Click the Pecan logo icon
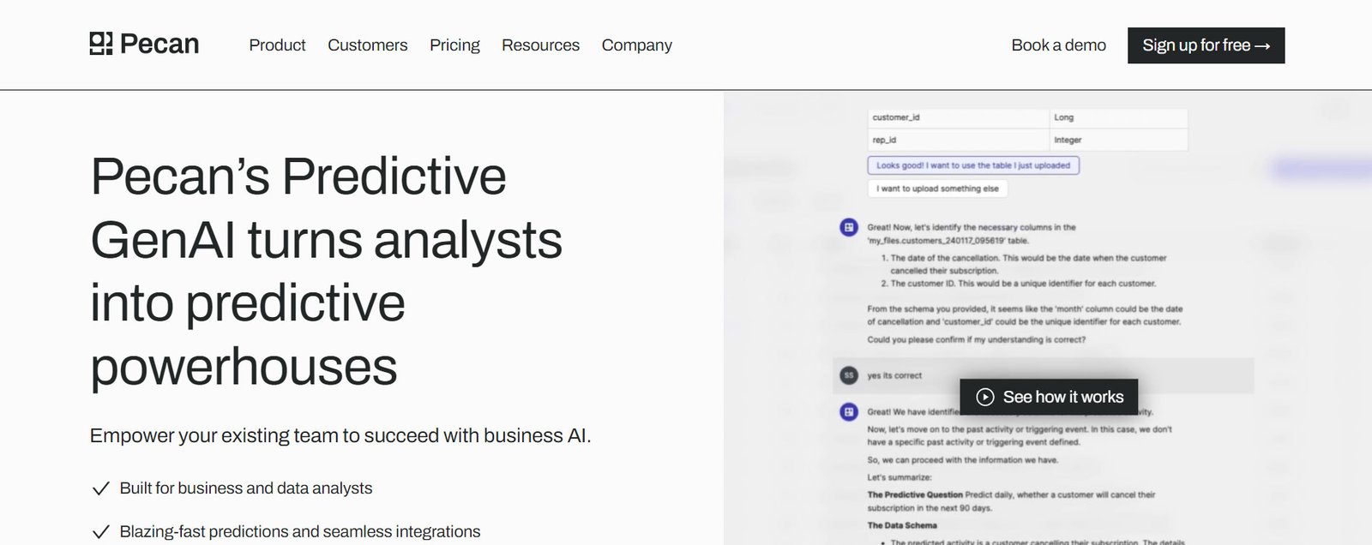1372x545 pixels. point(101,44)
